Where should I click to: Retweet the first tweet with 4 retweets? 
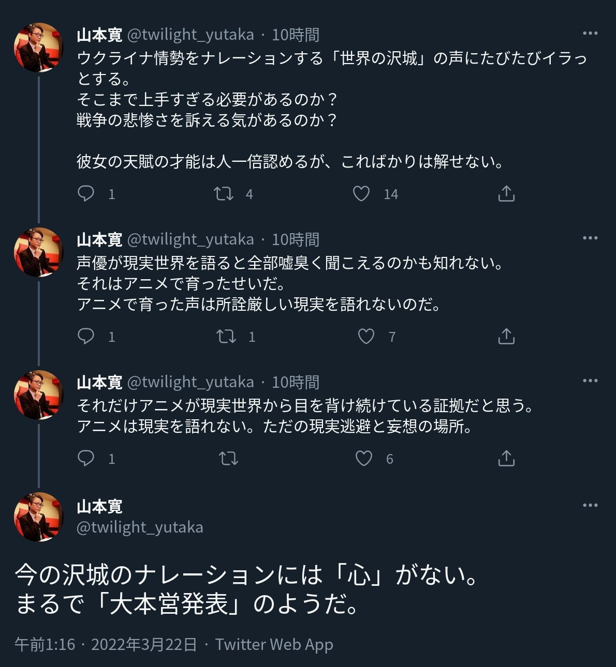click(x=224, y=194)
